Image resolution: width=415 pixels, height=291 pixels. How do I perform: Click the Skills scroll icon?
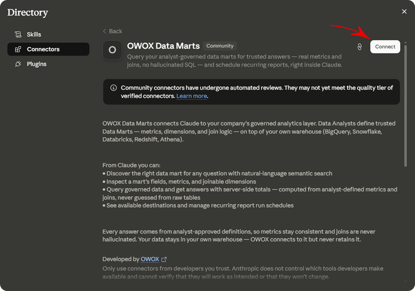pyautogui.click(x=18, y=34)
